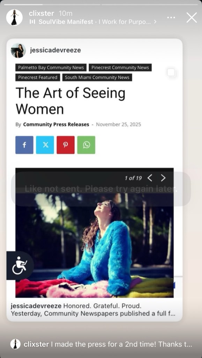202x358 pixels.
Task: Tap the multi-image carousel indicator icon
Action: click(171, 73)
